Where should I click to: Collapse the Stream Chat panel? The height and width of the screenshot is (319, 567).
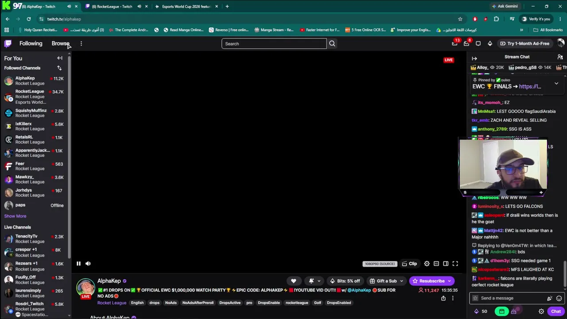click(x=474, y=58)
